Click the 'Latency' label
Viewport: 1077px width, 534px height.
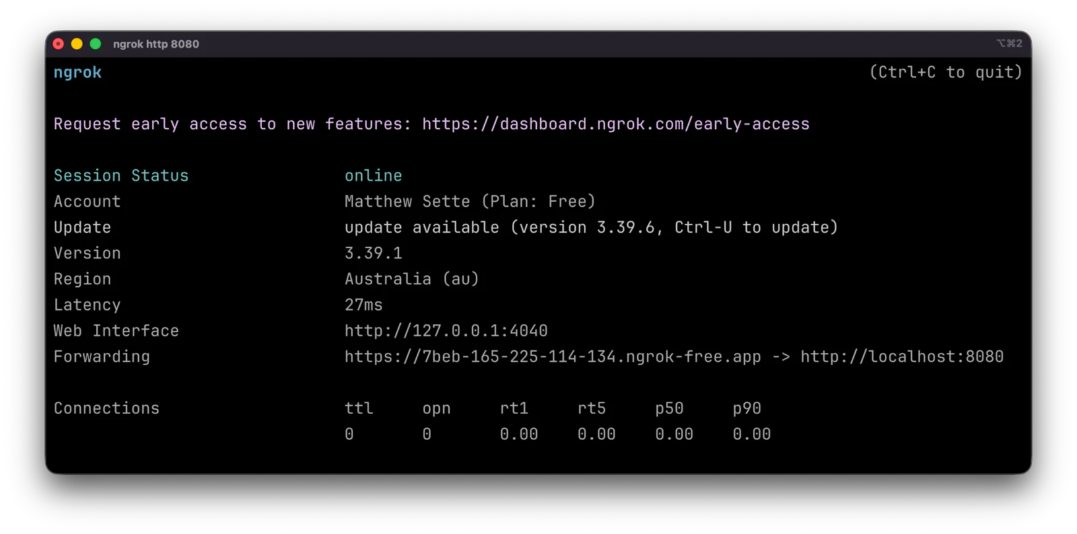click(88, 305)
